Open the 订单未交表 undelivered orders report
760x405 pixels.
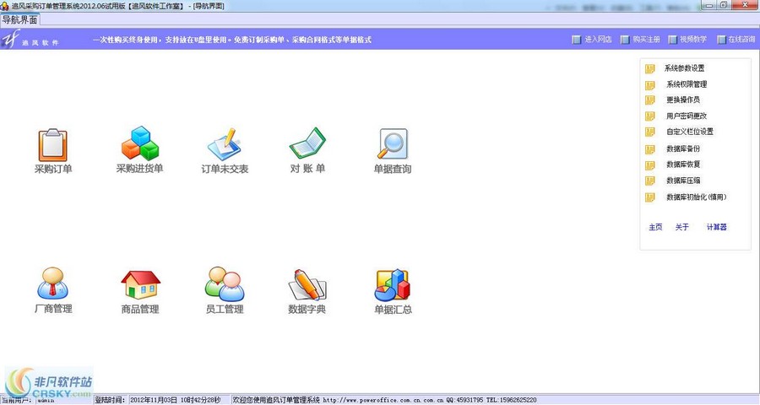(225, 151)
